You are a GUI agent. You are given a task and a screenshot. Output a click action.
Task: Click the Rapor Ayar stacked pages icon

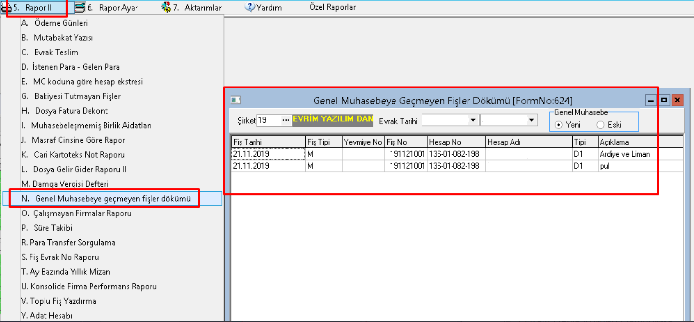click(x=80, y=7)
